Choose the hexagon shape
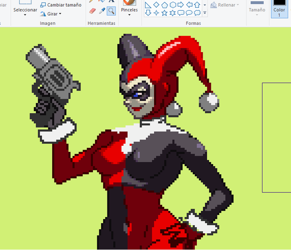This screenshot has height=250, width=291. [x=173, y=5]
